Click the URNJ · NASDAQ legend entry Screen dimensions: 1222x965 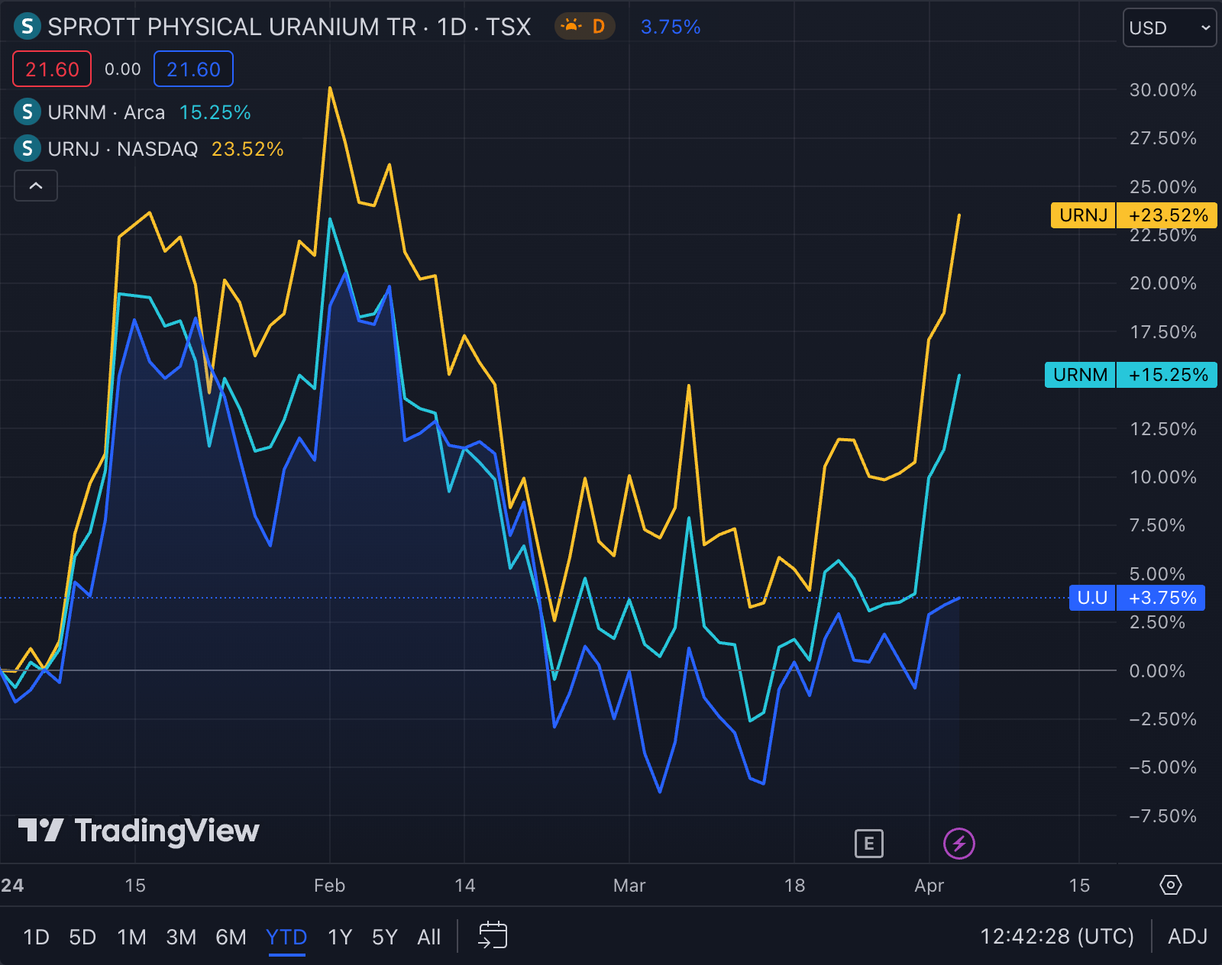(123, 148)
